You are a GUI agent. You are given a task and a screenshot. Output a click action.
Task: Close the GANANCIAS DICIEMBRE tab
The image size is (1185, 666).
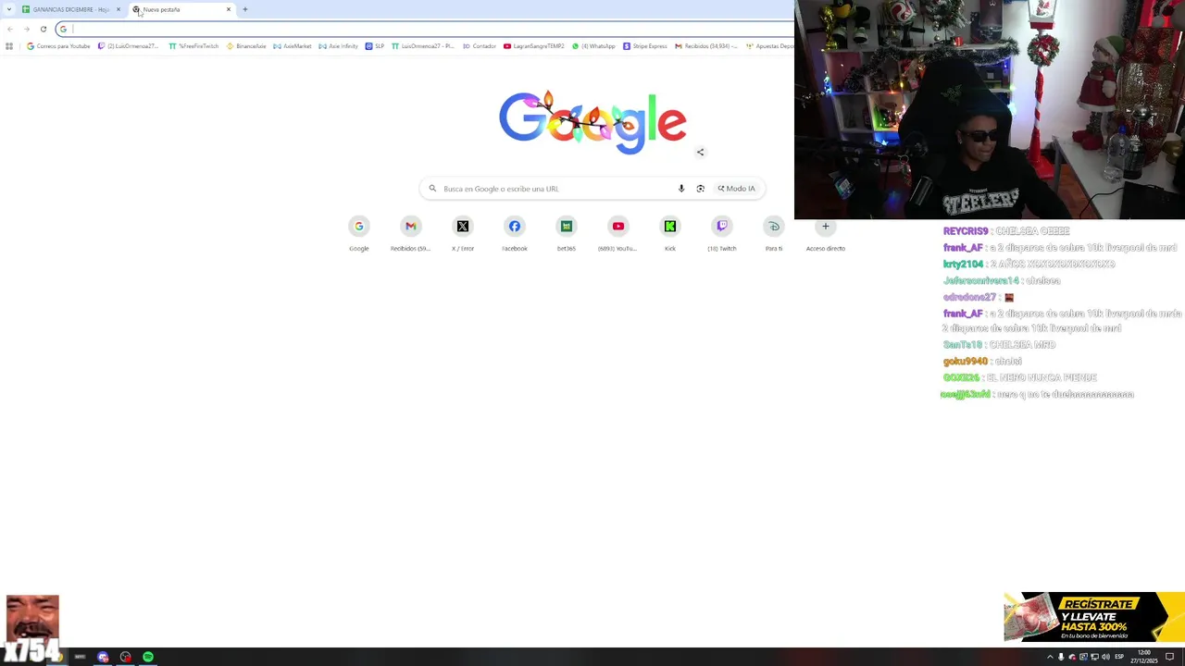coord(118,9)
